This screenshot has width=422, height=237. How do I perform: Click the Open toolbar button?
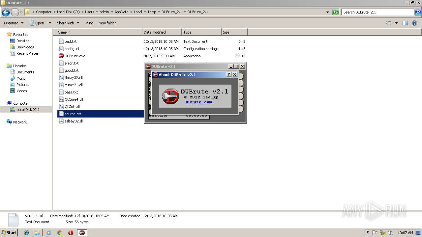click(37, 23)
